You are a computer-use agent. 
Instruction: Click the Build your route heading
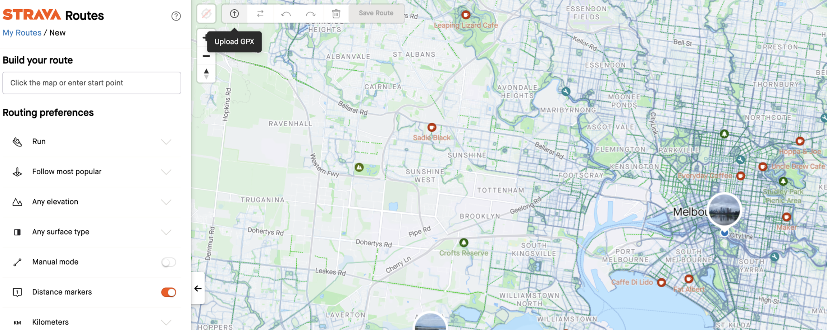[38, 60]
